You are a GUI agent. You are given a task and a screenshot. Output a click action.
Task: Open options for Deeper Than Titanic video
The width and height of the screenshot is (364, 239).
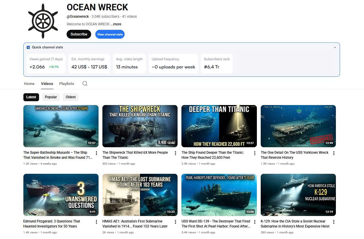[255, 153]
